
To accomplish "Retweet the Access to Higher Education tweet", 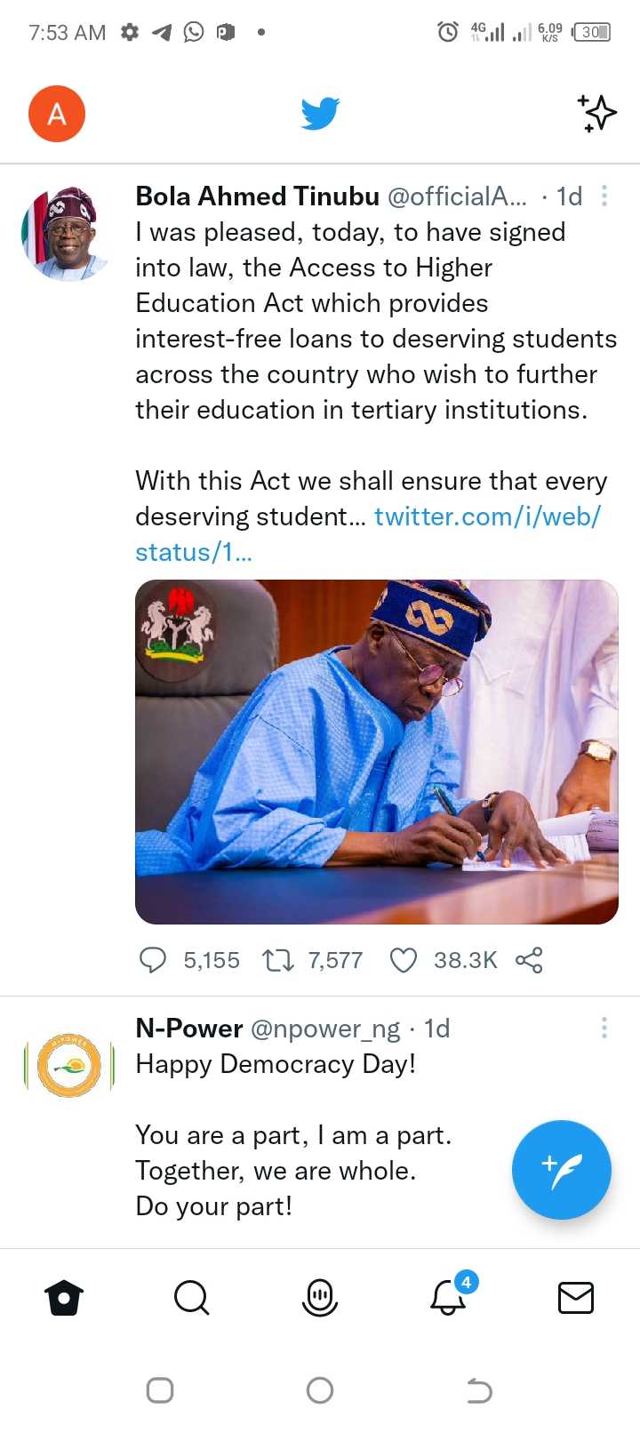I will coord(278,960).
